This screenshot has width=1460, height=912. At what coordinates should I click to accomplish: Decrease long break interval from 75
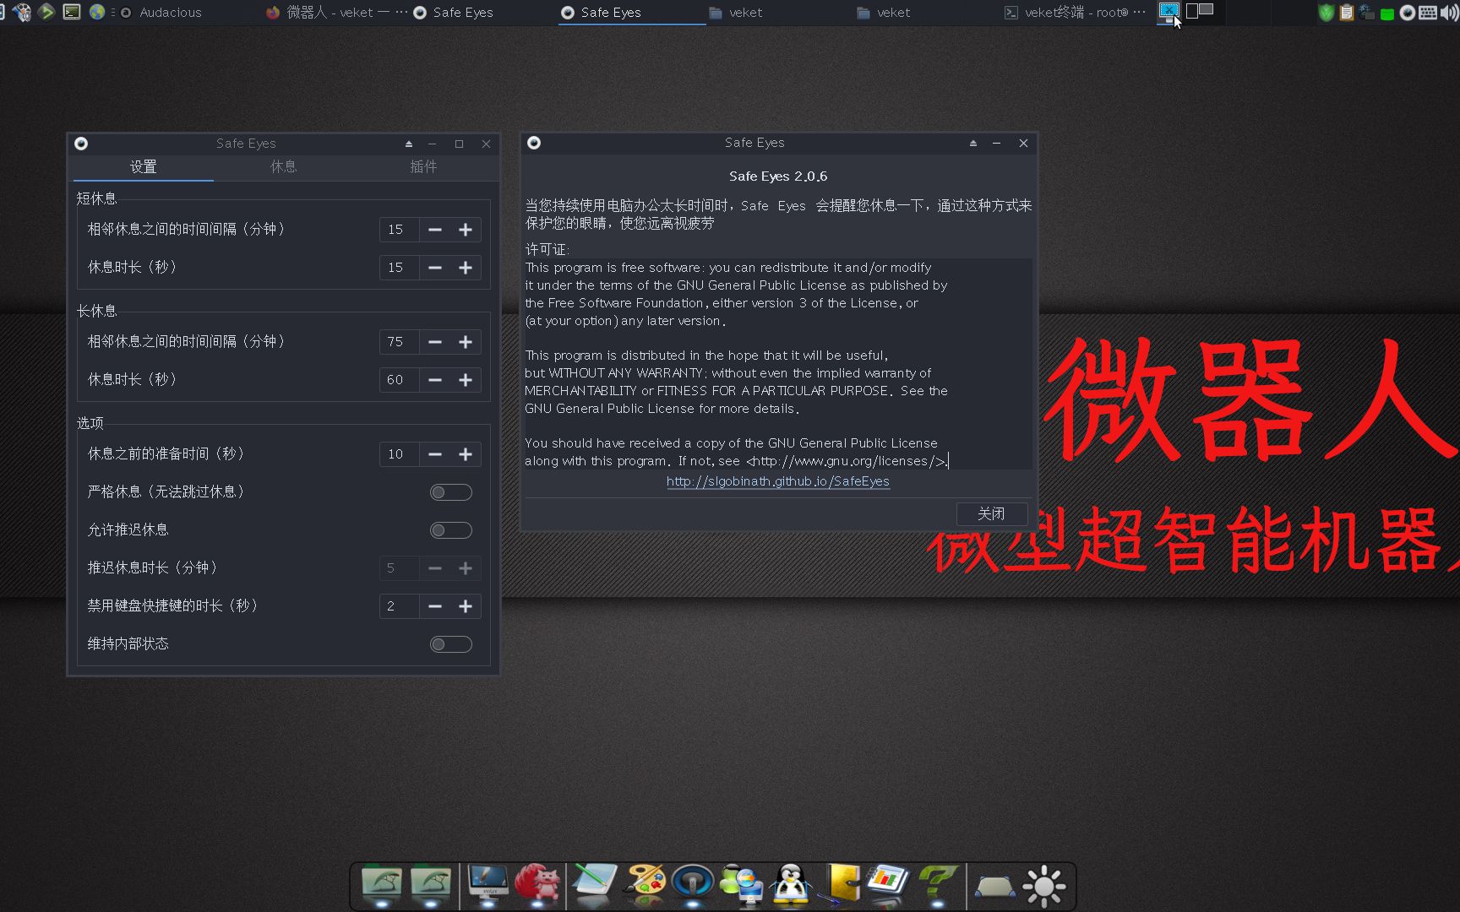pos(435,342)
